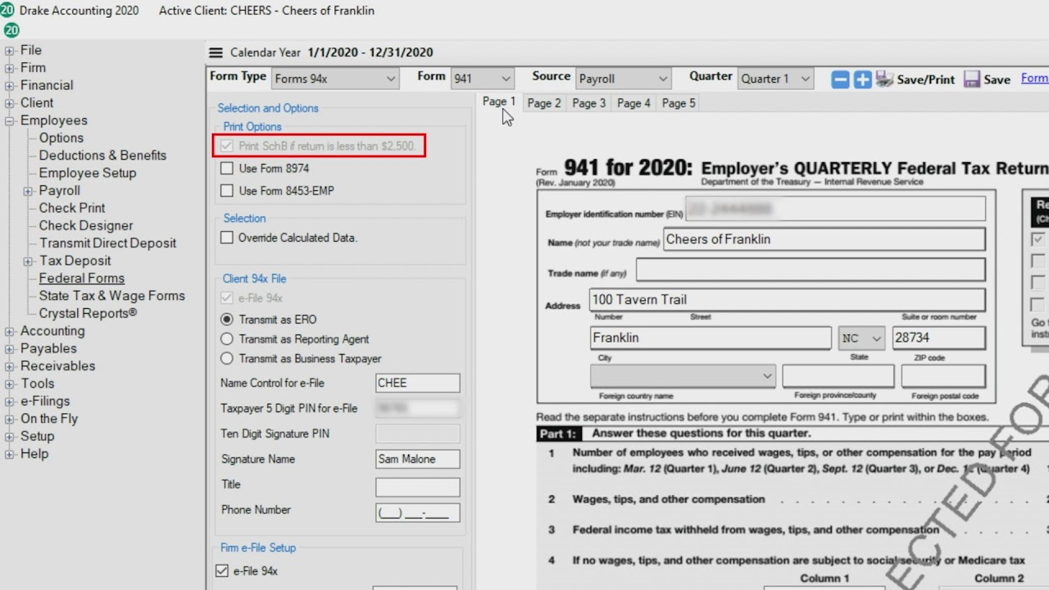This screenshot has width=1049, height=590.
Task: Open Check Designer item
Action: point(86,225)
